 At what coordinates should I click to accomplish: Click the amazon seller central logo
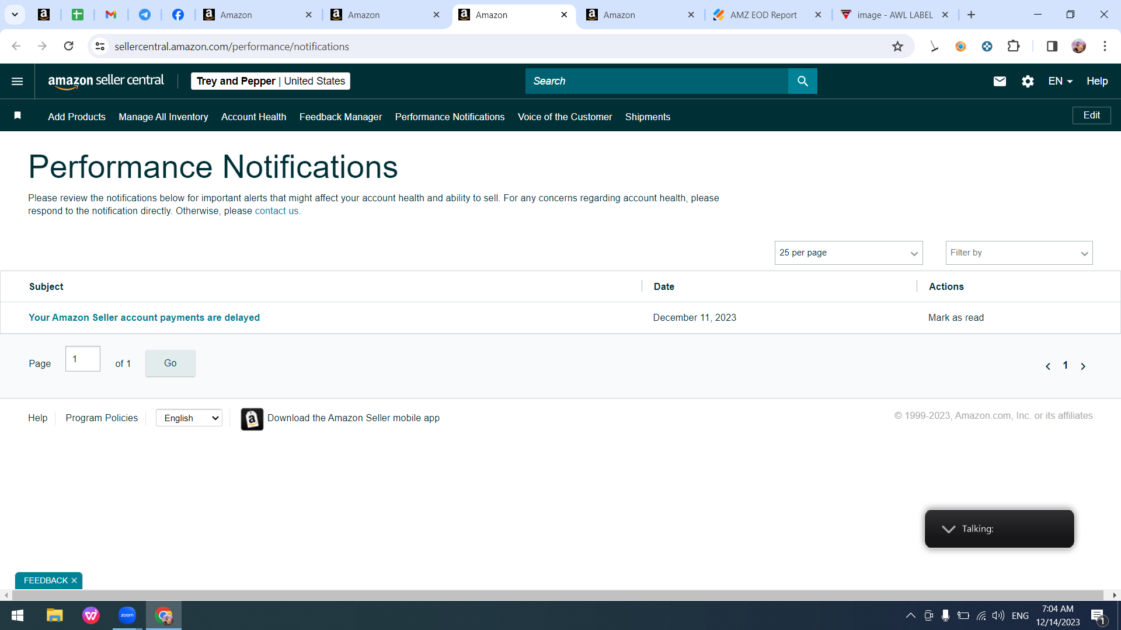(x=106, y=81)
